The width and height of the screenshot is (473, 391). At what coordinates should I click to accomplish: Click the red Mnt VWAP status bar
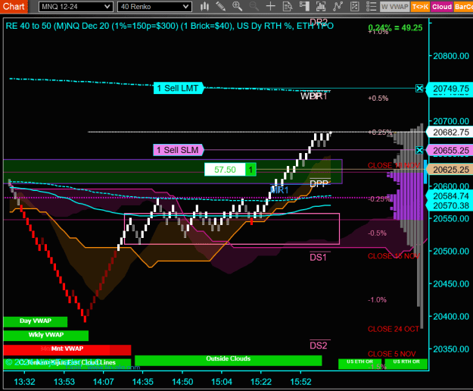coord(67,349)
